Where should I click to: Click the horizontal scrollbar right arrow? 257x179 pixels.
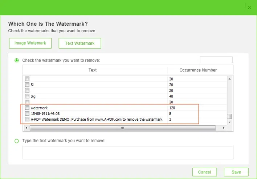point(223,128)
